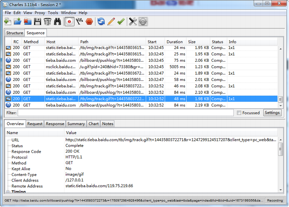Viewport: 289px width, 207px height.
Task: Open Find using the binoculars icon
Action: coord(57,22)
